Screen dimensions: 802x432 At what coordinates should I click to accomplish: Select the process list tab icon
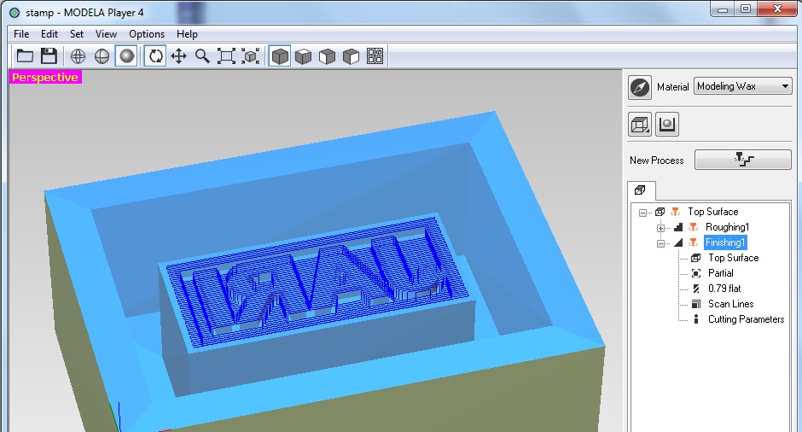point(641,190)
